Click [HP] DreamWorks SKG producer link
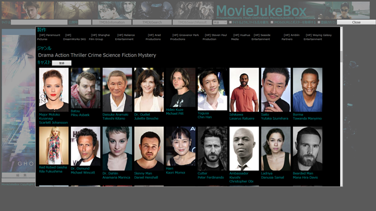 pyautogui.click(x=75, y=37)
